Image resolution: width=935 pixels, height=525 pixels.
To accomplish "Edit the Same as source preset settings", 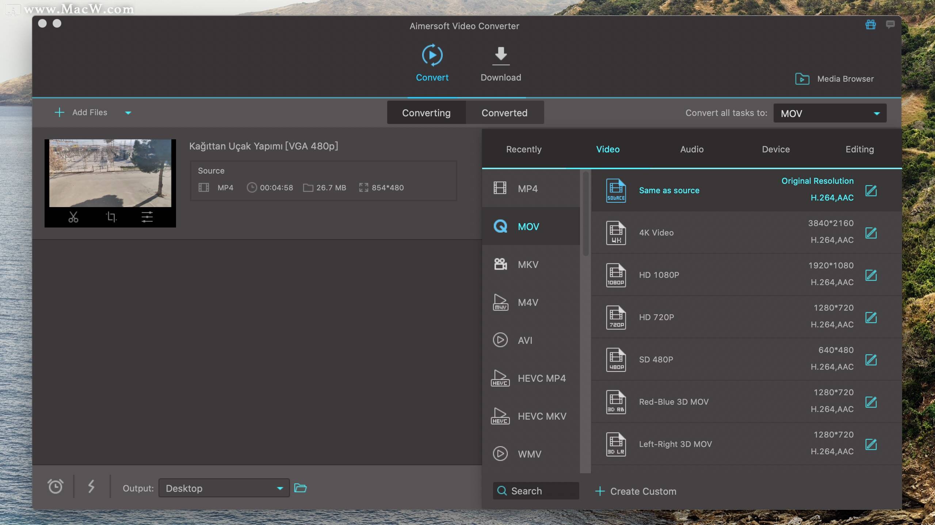I will point(871,190).
